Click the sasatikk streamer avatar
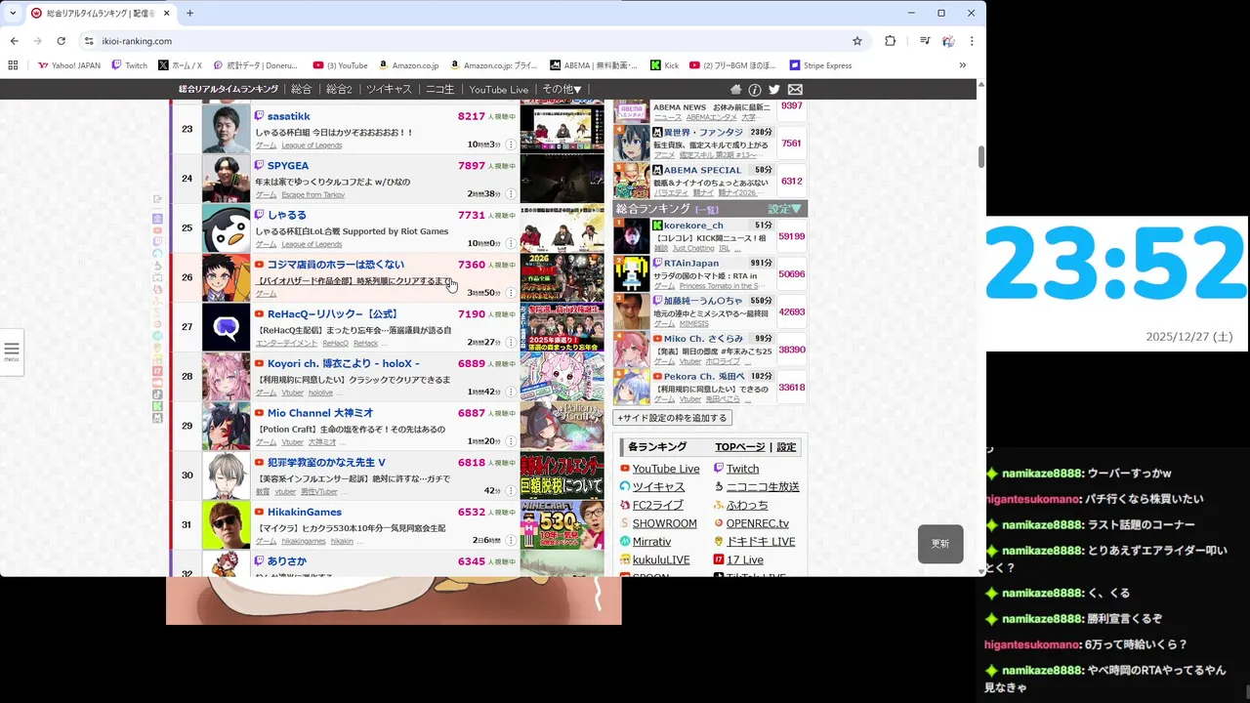The height and width of the screenshot is (703, 1250). [226, 129]
